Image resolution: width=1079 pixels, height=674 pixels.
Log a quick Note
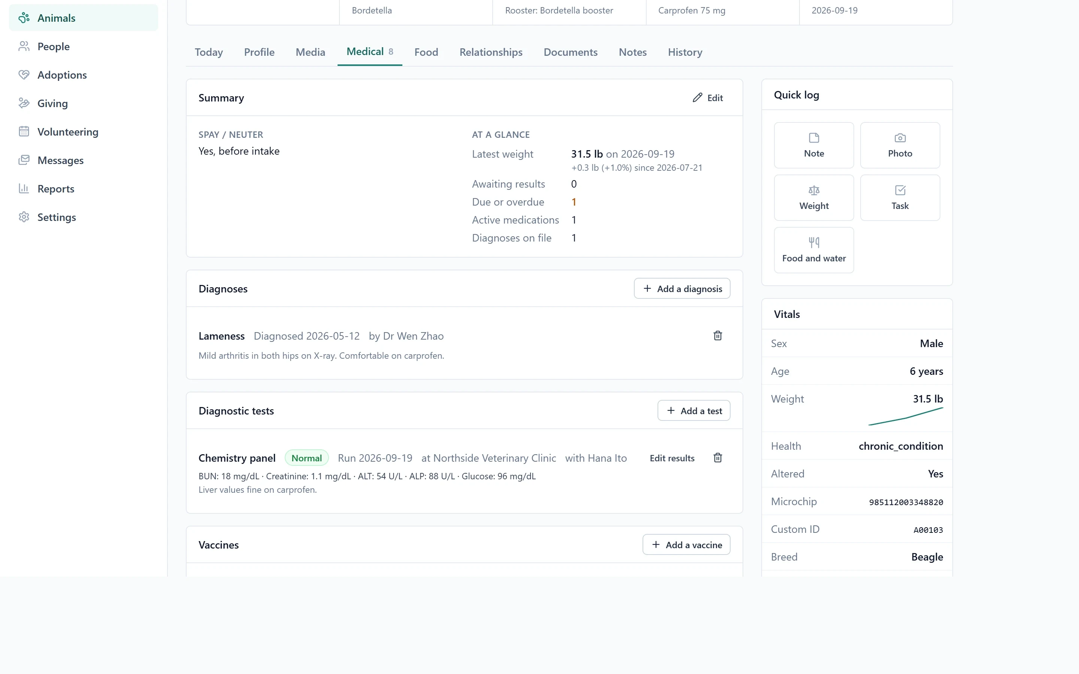click(x=814, y=145)
